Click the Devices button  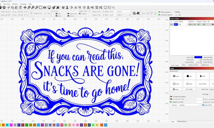point(174,105)
